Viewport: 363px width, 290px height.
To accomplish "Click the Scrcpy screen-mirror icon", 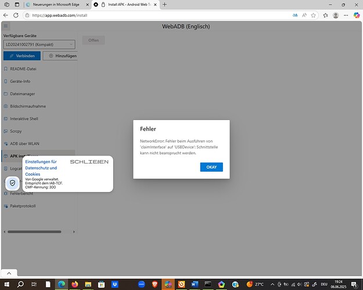I will [6, 131].
